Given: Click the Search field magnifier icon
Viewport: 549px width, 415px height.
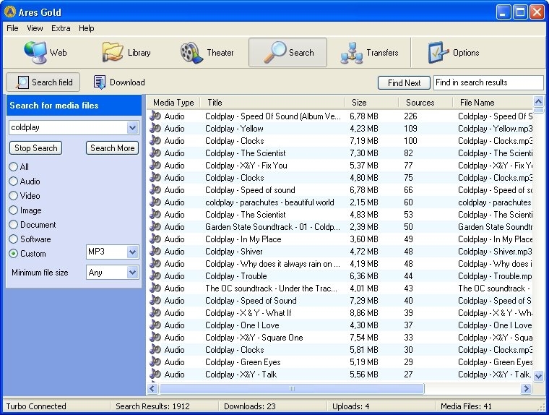Looking at the screenshot, I should (x=22, y=82).
